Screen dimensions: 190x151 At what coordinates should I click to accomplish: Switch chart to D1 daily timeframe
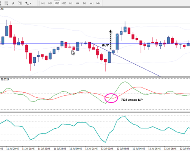coord(85,3)
